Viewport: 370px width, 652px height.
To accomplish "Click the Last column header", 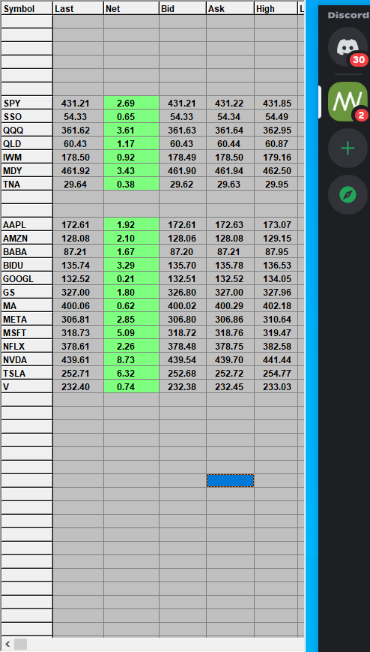I will click(79, 8).
